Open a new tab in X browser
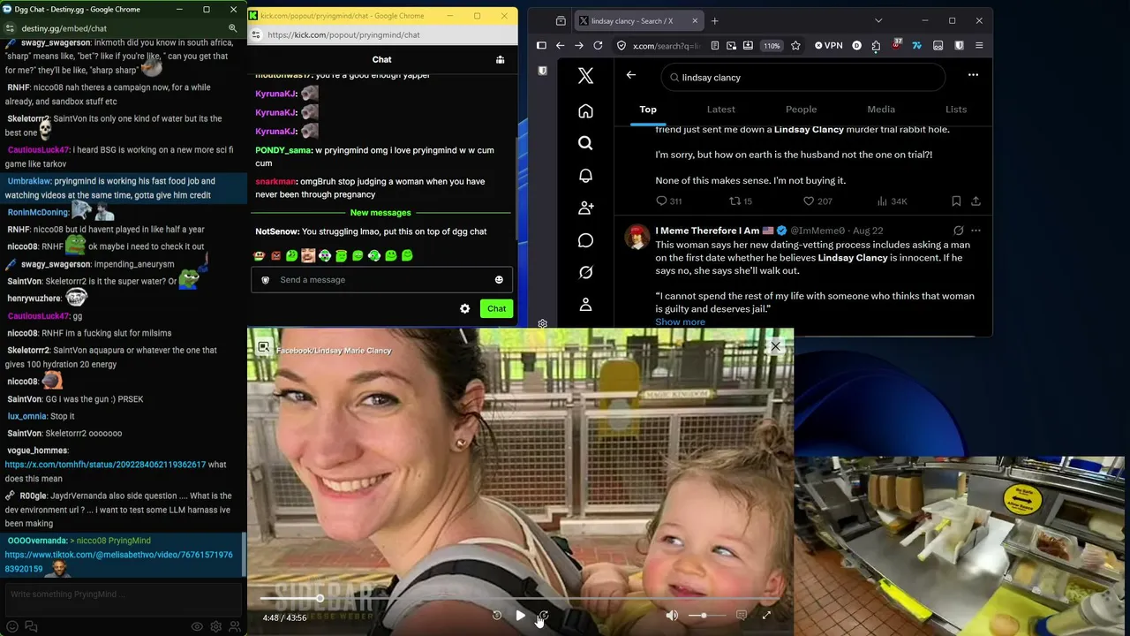The width and height of the screenshot is (1130, 636). click(714, 21)
